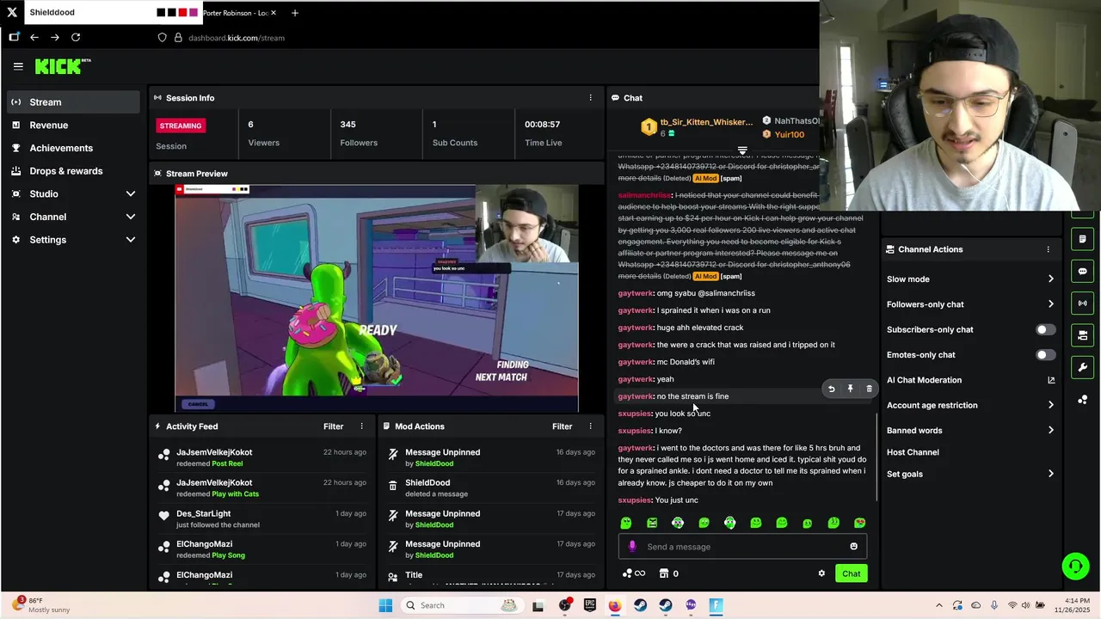
Task: Click Des_StarLight follow entry in Activity Feed
Action: 263,518
